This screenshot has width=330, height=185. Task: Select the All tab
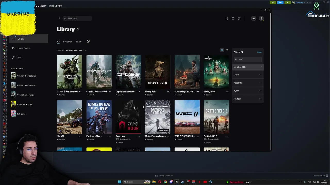click(58, 42)
